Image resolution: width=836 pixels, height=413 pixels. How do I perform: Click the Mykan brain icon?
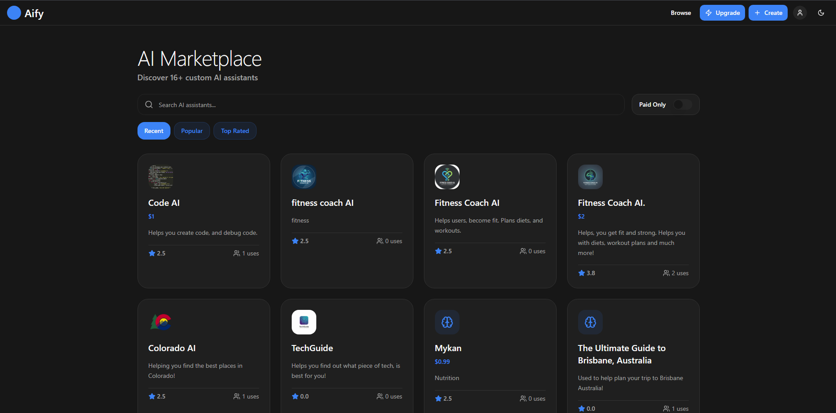[447, 322]
